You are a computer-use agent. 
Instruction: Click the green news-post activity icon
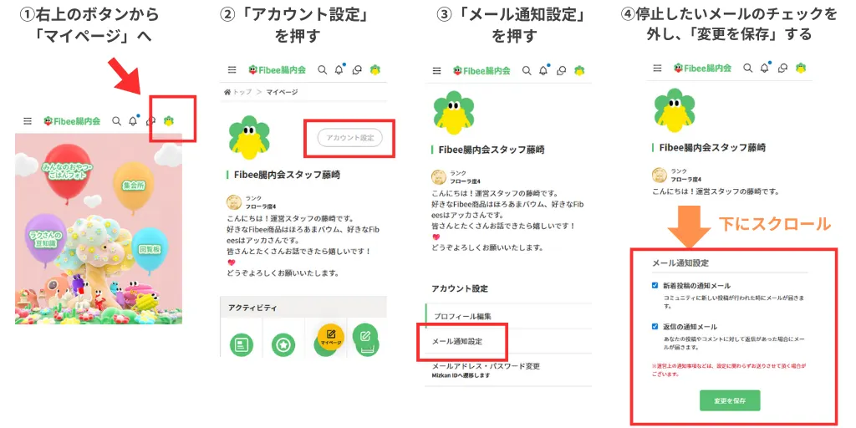(x=242, y=344)
